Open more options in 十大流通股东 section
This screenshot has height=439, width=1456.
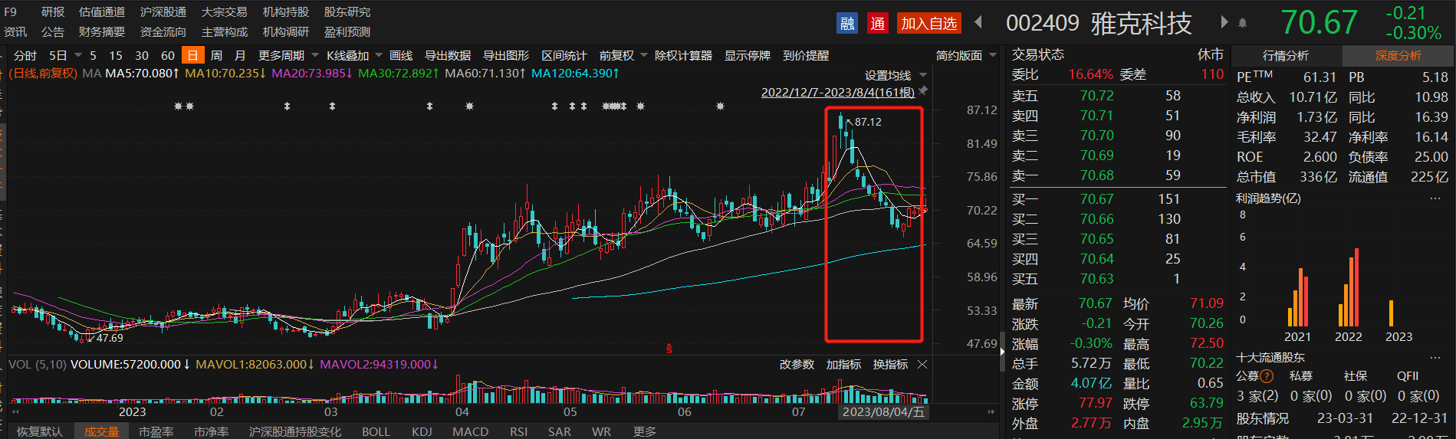(x=1435, y=358)
